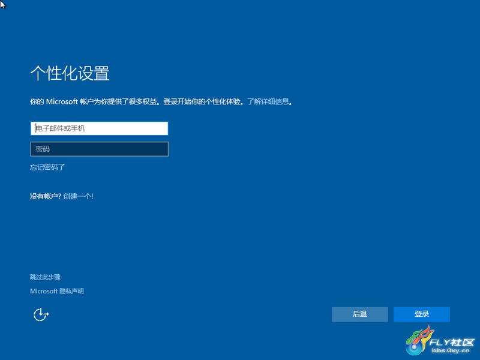Go back with the 后退 button
This screenshot has width=480, height=360.
[x=359, y=314]
